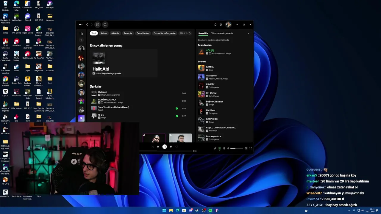Select Hadi Len! in the queue
Image resolution: width=381 pixels, height=214 pixels.
tap(224, 112)
